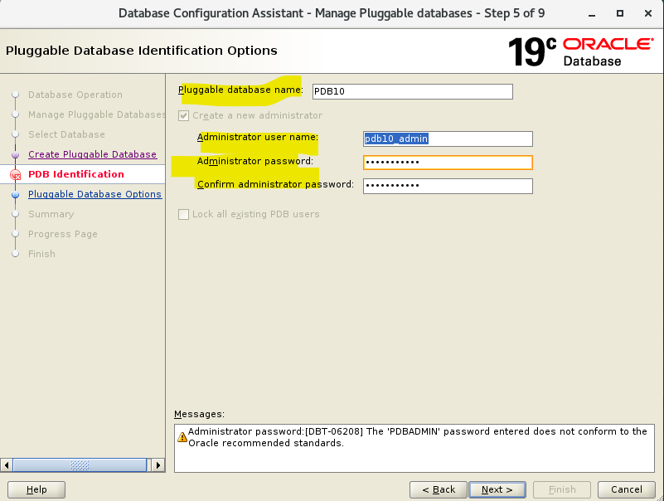Go back with the Back button

pos(439,489)
